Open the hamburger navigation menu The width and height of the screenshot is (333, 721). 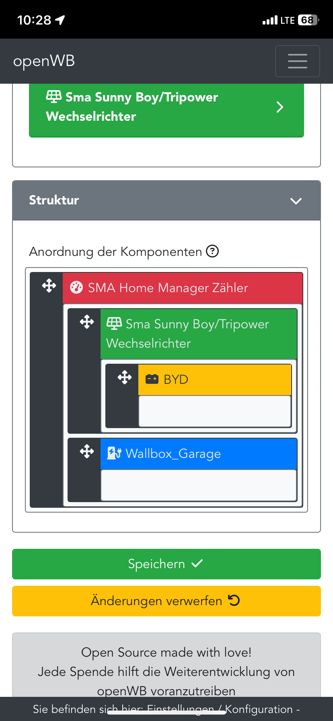(x=297, y=61)
